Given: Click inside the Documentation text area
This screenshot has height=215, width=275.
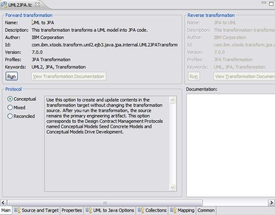Looking at the screenshot, I should 230,145.
